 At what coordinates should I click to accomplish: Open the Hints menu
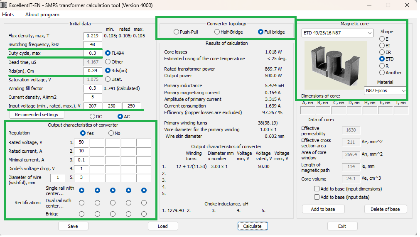(x=8, y=15)
